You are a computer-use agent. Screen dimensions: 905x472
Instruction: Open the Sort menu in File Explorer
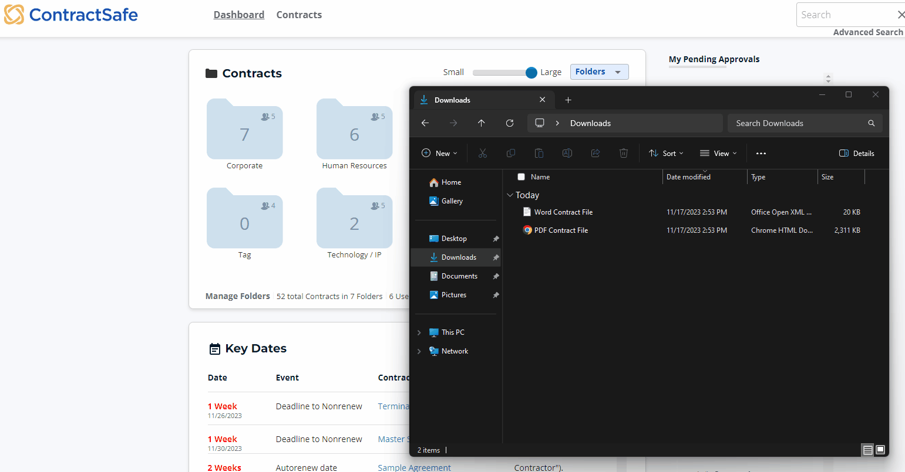[666, 153]
